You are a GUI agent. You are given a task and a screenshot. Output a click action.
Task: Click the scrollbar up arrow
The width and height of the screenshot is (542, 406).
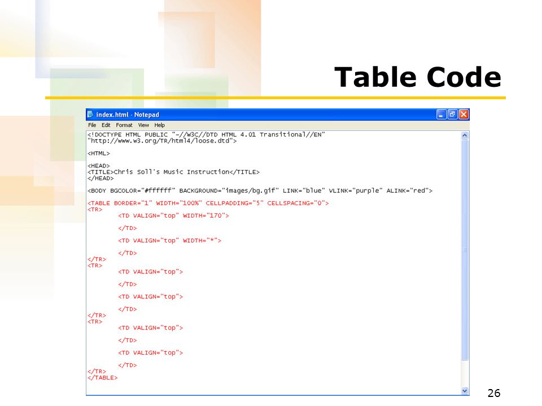(465, 135)
